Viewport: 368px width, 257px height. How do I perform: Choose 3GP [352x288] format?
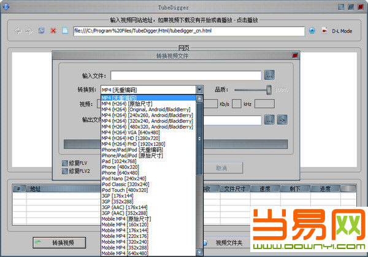click(x=148, y=201)
